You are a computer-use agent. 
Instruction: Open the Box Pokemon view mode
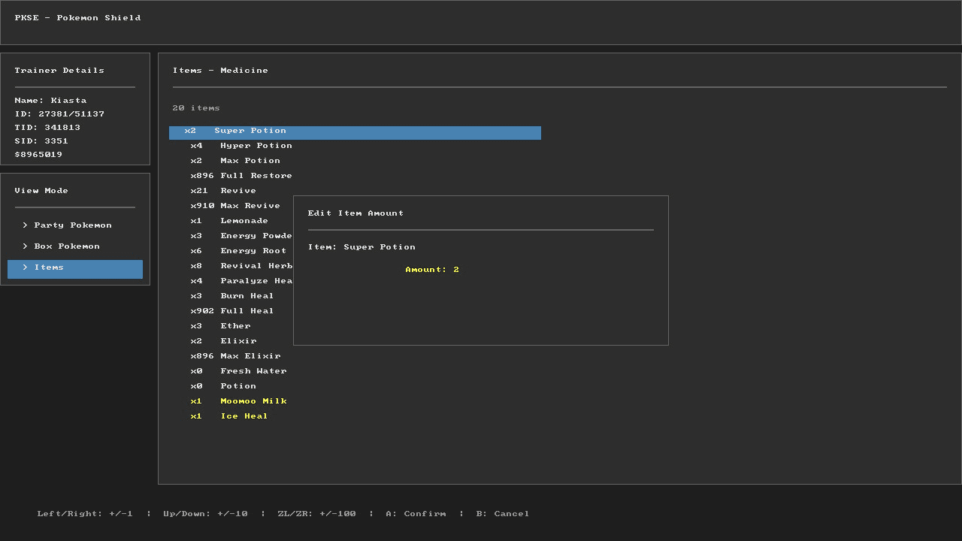pos(75,246)
